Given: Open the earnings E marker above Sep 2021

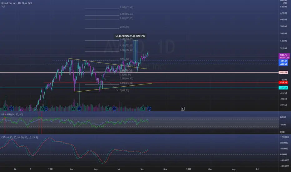Looking at the screenshot, I should point(143,109).
